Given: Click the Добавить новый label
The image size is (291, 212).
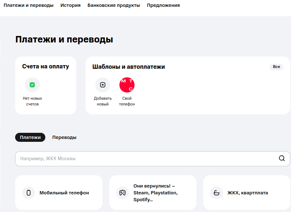Looking at the screenshot, I should [103, 101].
